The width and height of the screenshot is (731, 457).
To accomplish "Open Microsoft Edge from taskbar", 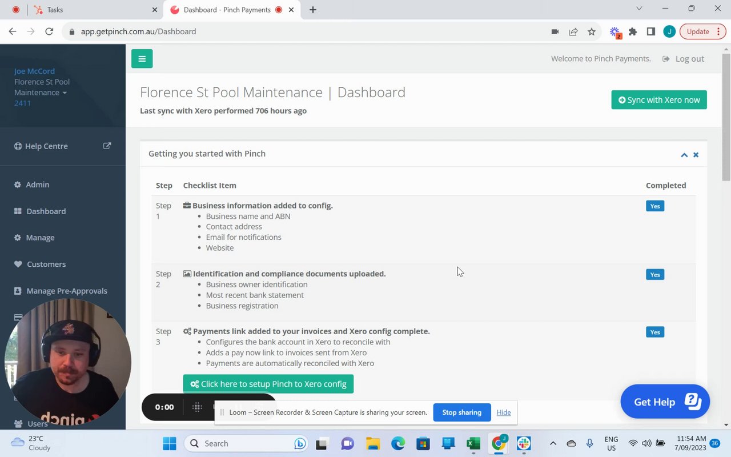I will coord(398,443).
